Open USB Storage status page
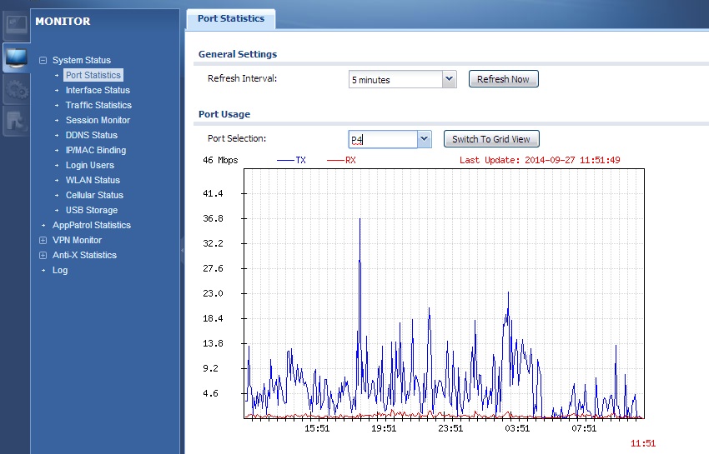 click(x=91, y=210)
